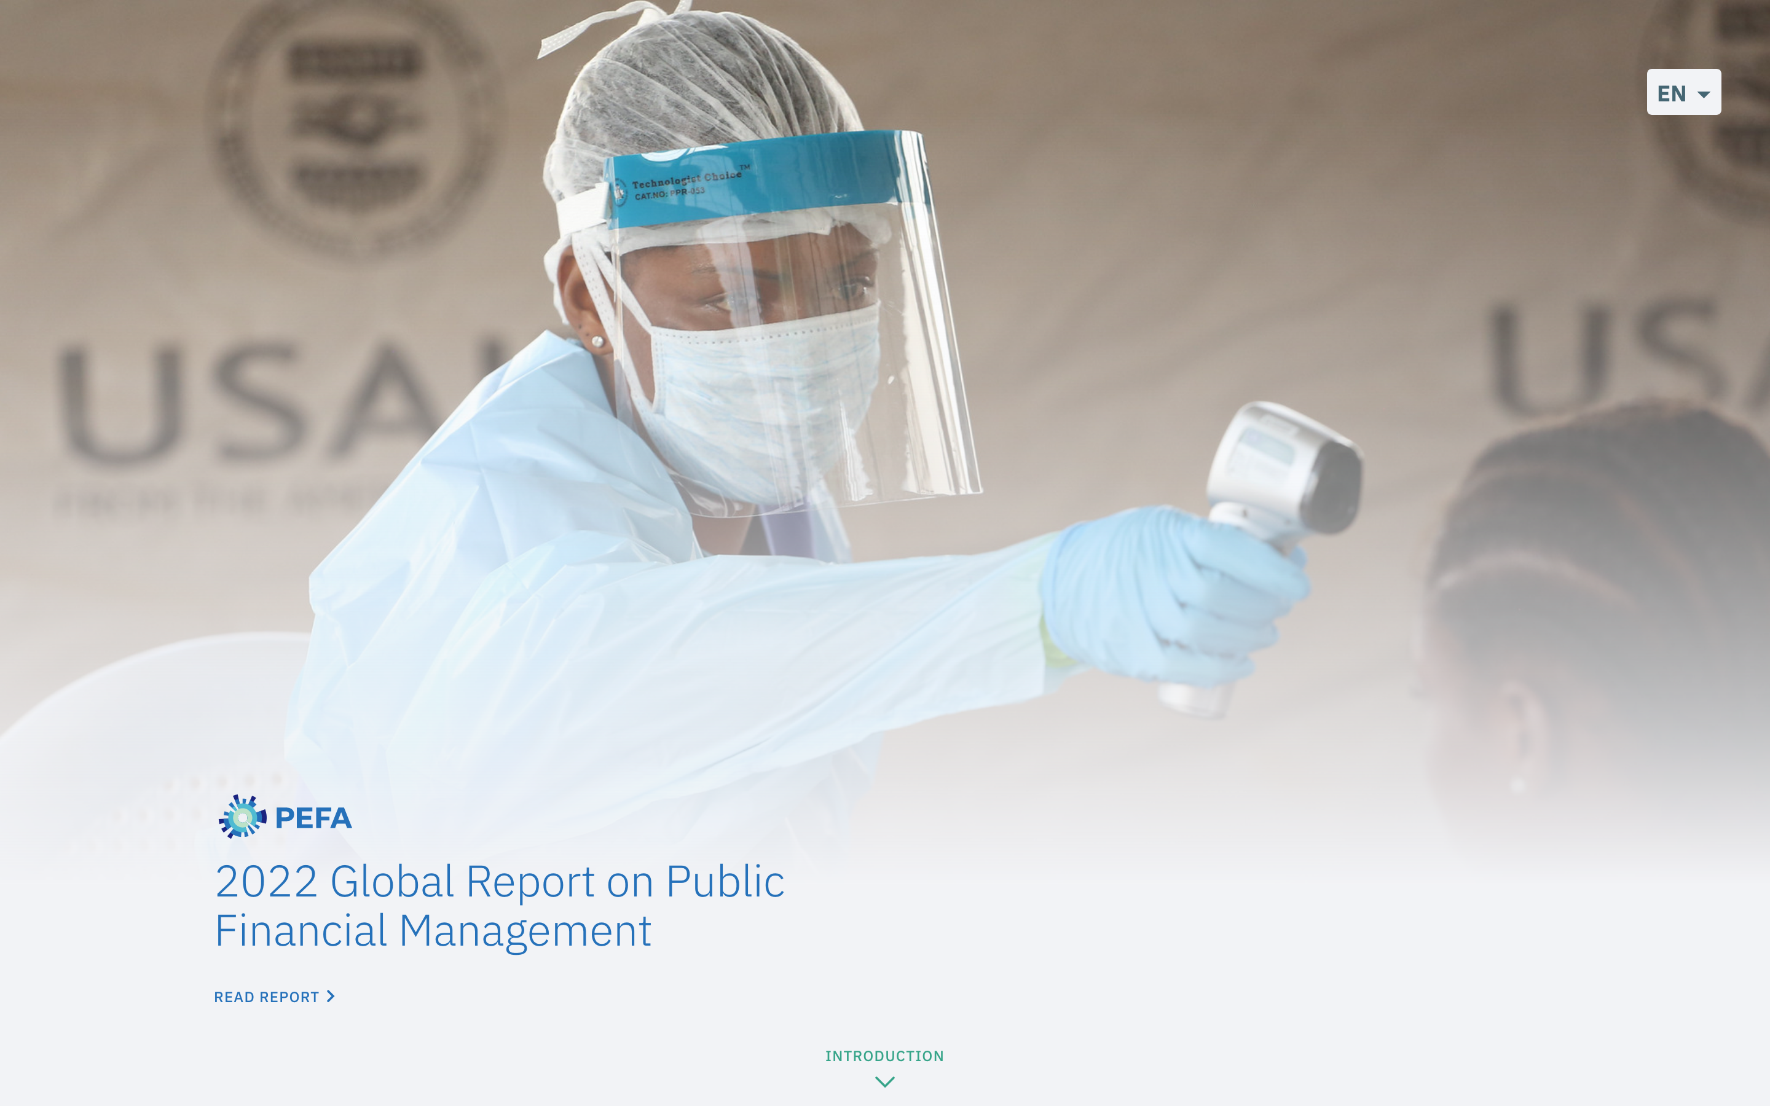Expand the language dropdown in the top-right corner
The width and height of the screenshot is (1770, 1106).
click(1684, 92)
